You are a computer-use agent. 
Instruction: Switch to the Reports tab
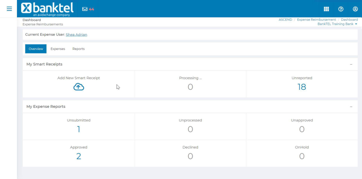(78, 49)
